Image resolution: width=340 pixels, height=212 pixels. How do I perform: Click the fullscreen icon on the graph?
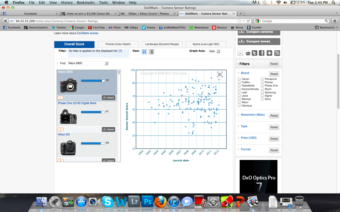pyautogui.click(x=219, y=75)
